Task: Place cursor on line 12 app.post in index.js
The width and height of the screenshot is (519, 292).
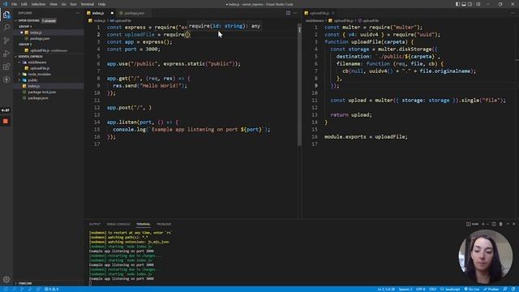Action: pos(129,108)
